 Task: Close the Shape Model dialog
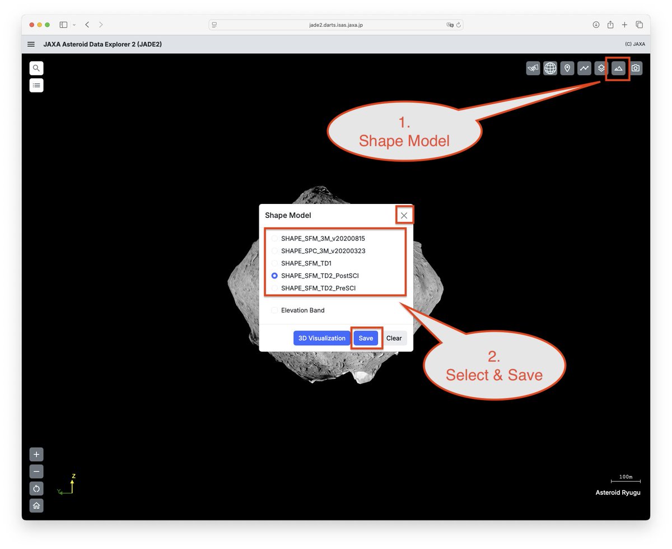pos(404,216)
